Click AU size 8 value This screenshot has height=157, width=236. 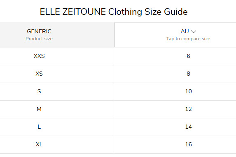189,74
